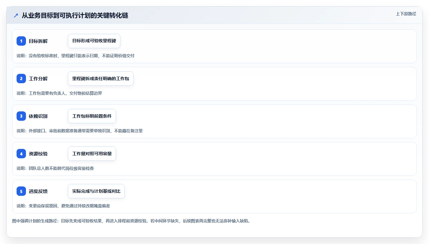Select the 工作包标明前置条件 chip

click(x=92, y=116)
